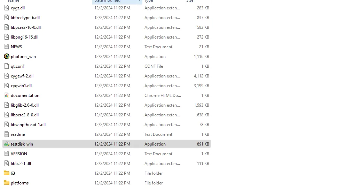This screenshot has width=353, height=190.
Task: Select file name libbz2-1.dll
Action: coord(21,164)
